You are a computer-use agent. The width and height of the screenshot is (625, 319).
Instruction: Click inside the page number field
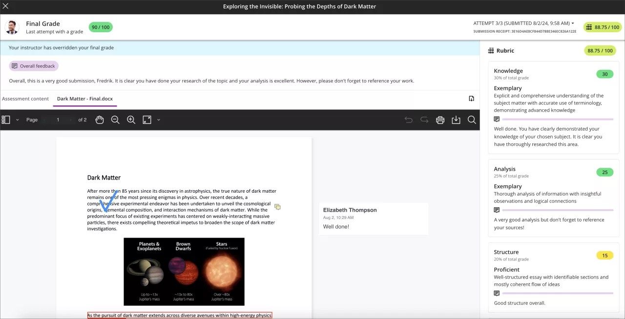click(58, 120)
